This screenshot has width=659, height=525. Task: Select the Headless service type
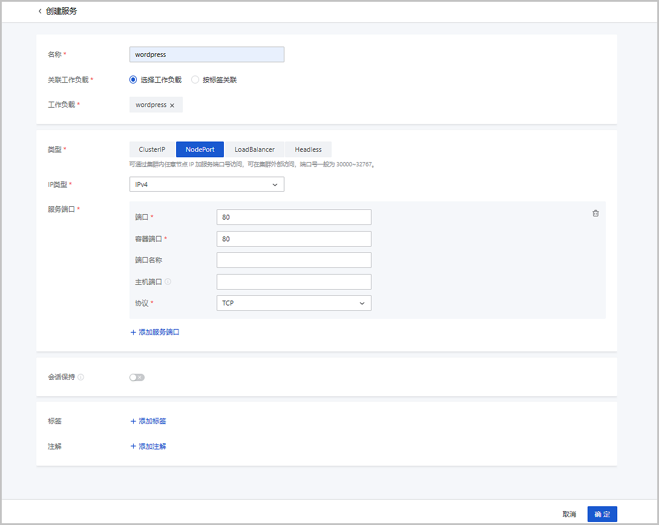[x=308, y=149]
